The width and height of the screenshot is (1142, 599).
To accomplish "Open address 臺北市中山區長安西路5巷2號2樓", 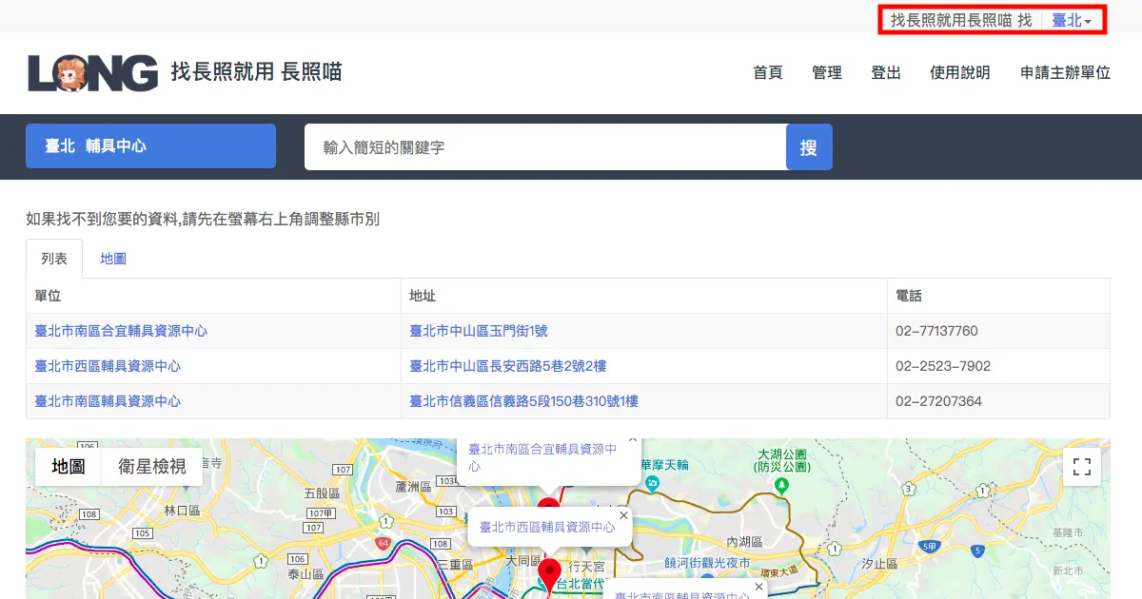I will point(508,366).
